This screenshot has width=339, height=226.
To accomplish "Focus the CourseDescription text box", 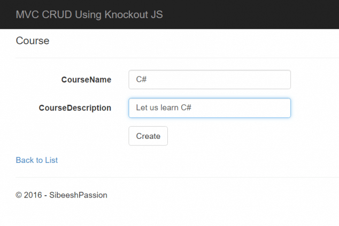I will (x=209, y=108).
